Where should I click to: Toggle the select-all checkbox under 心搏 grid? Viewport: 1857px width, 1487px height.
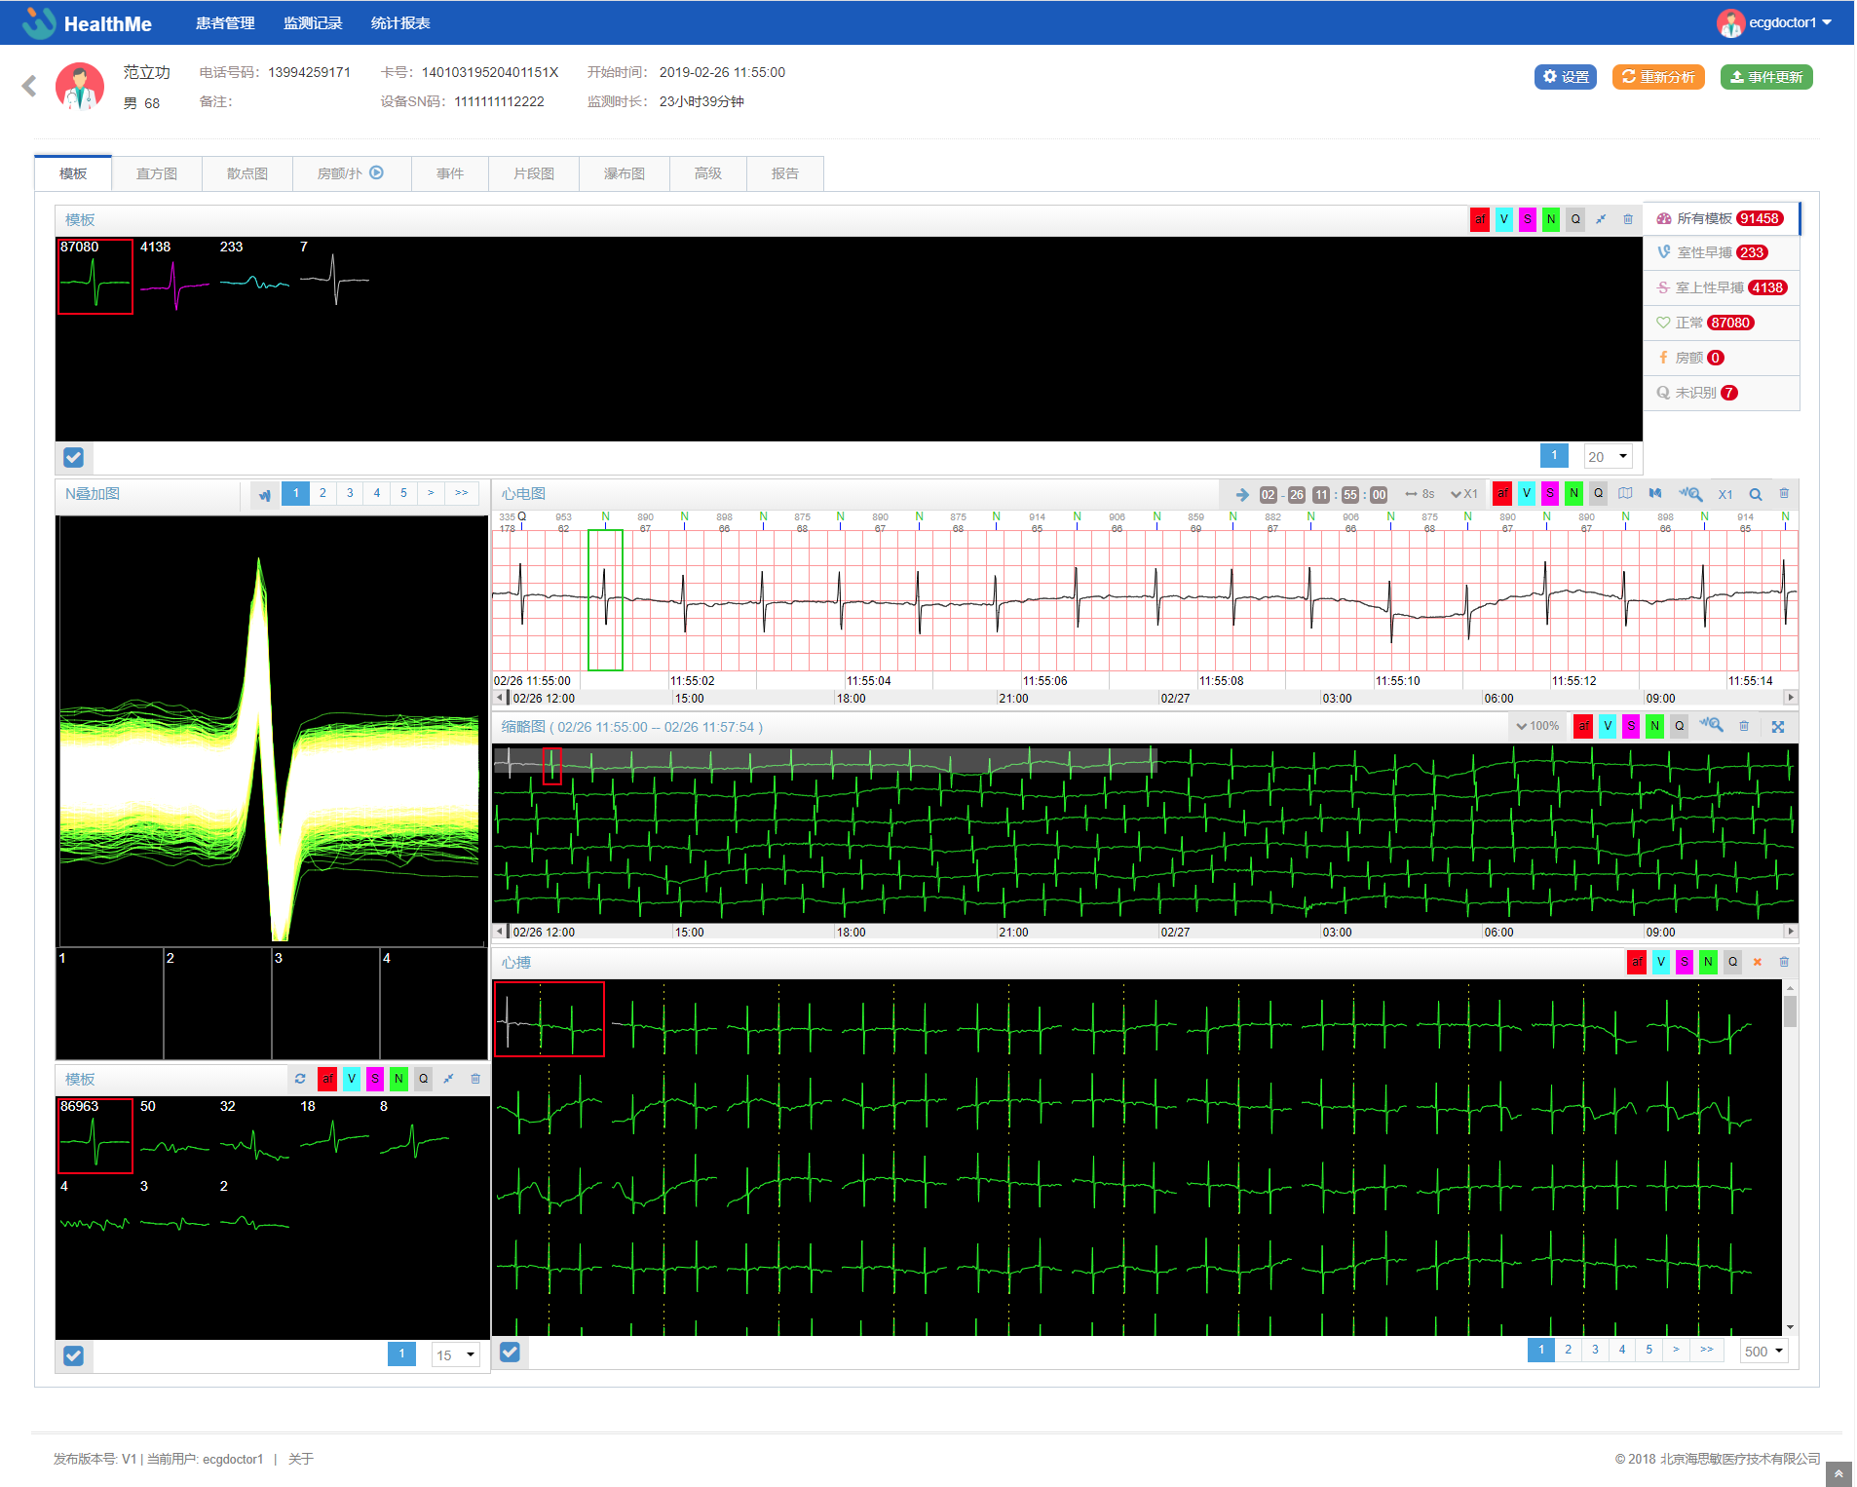510,1352
